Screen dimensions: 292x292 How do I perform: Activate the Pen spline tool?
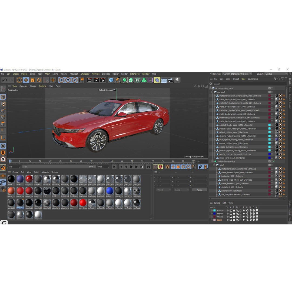pos(117,80)
